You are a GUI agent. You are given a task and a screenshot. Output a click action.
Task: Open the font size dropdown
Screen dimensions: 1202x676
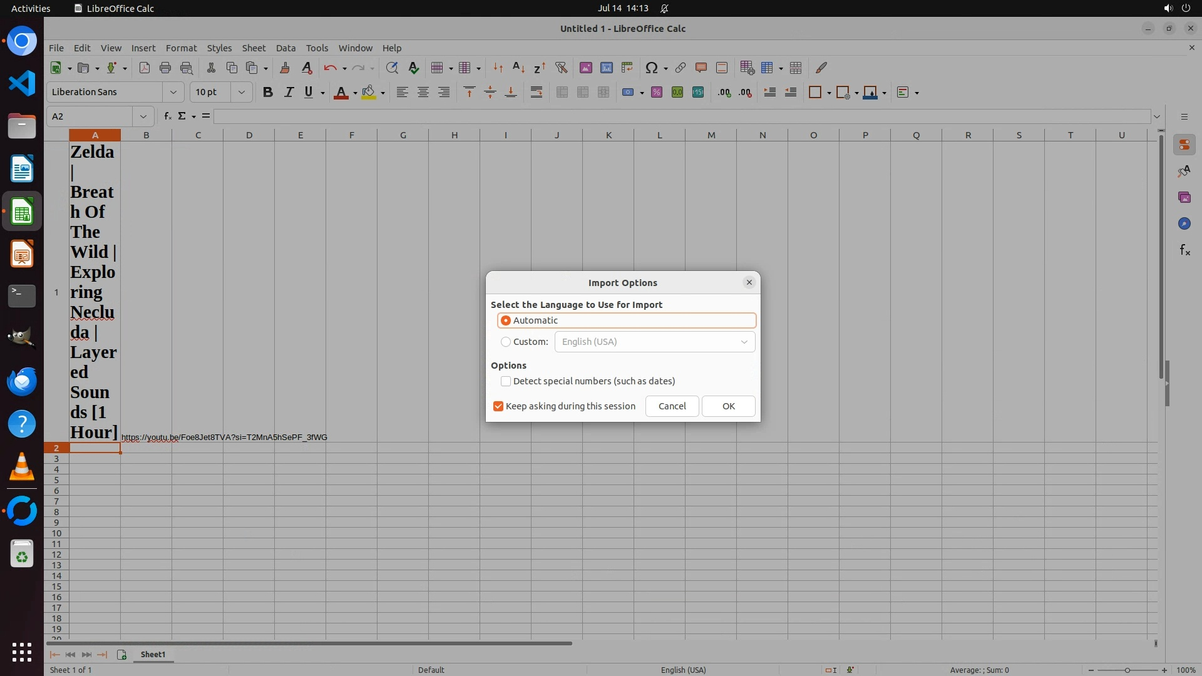[x=241, y=93]
